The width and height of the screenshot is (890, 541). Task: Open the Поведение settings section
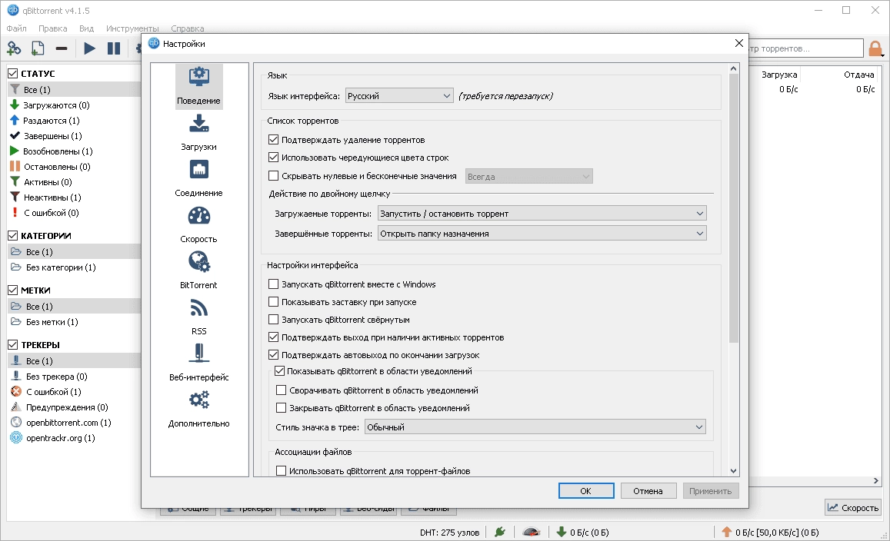coord(198,85)
